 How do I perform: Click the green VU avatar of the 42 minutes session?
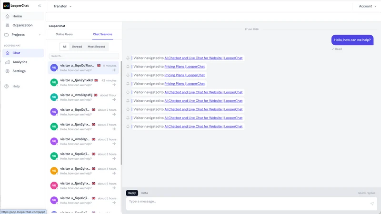54,82
